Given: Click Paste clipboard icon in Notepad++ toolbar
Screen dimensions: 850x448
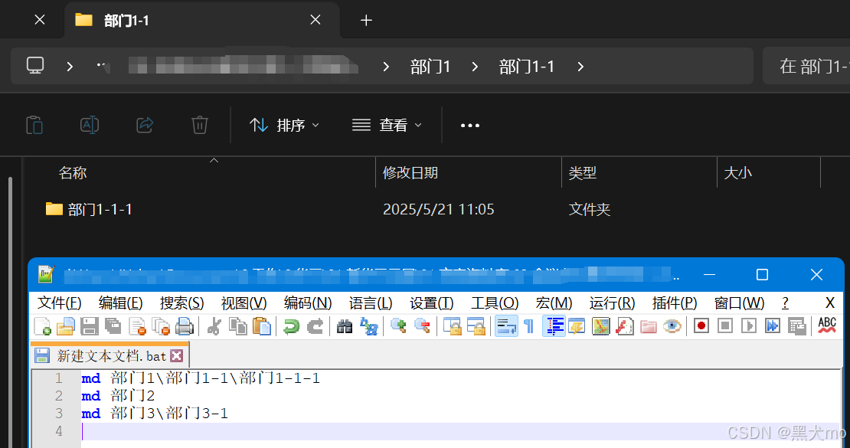Looking at the screenshot, I should point(262,326).
